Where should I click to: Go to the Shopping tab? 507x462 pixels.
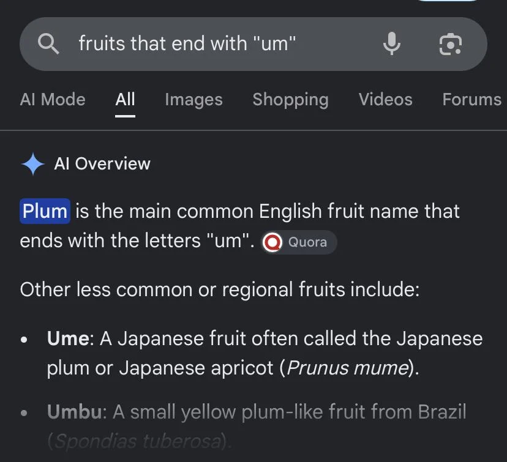tap(290, 100)
